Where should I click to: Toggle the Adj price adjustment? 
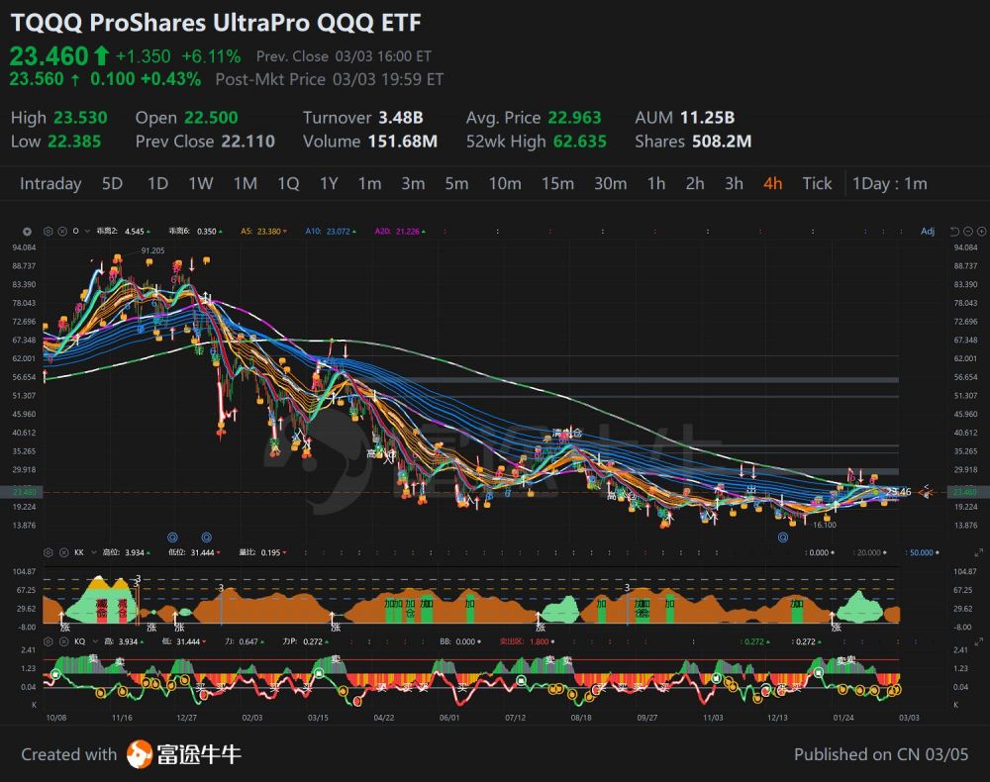coord(927,231)
